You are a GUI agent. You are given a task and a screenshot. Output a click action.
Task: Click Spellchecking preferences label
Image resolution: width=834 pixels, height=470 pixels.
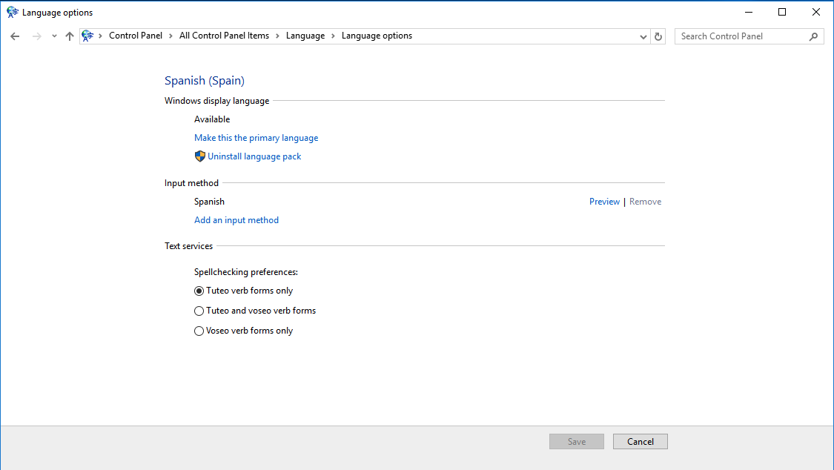click(x=245, y=271)
